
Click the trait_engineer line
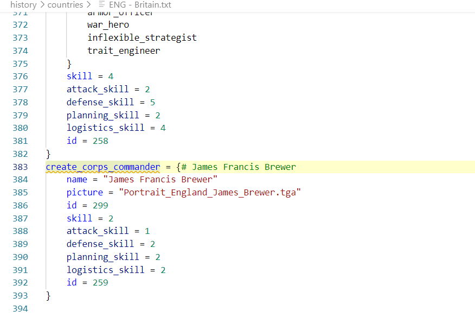124,50
